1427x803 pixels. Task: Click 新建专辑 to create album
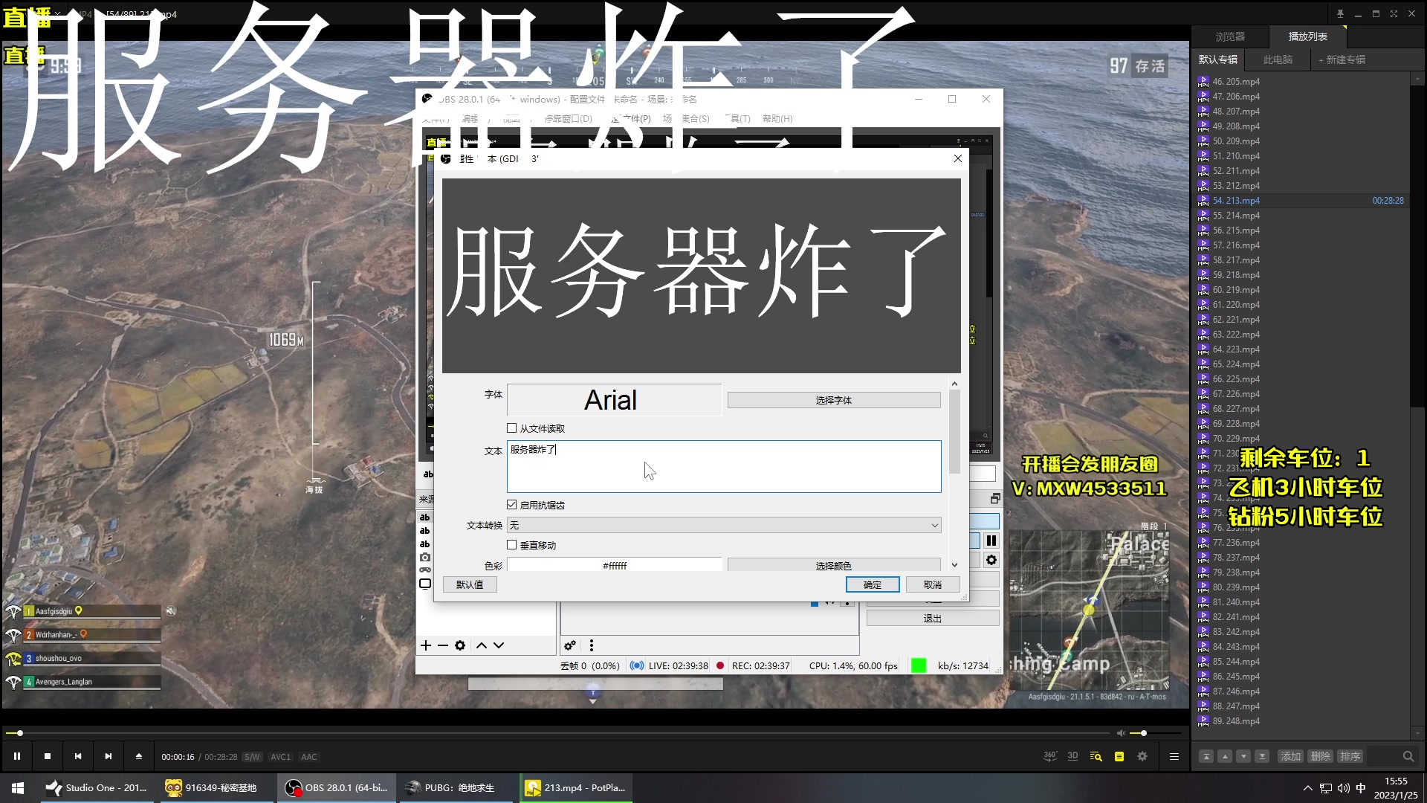1342,59
